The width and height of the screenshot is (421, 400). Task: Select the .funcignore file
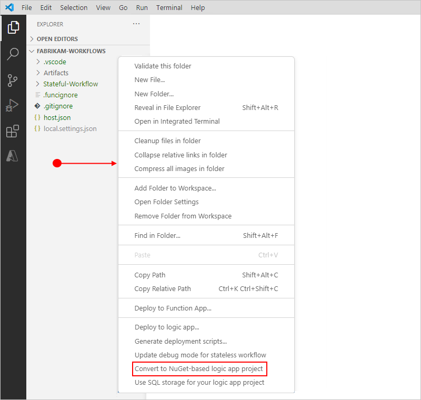[59, 95]
